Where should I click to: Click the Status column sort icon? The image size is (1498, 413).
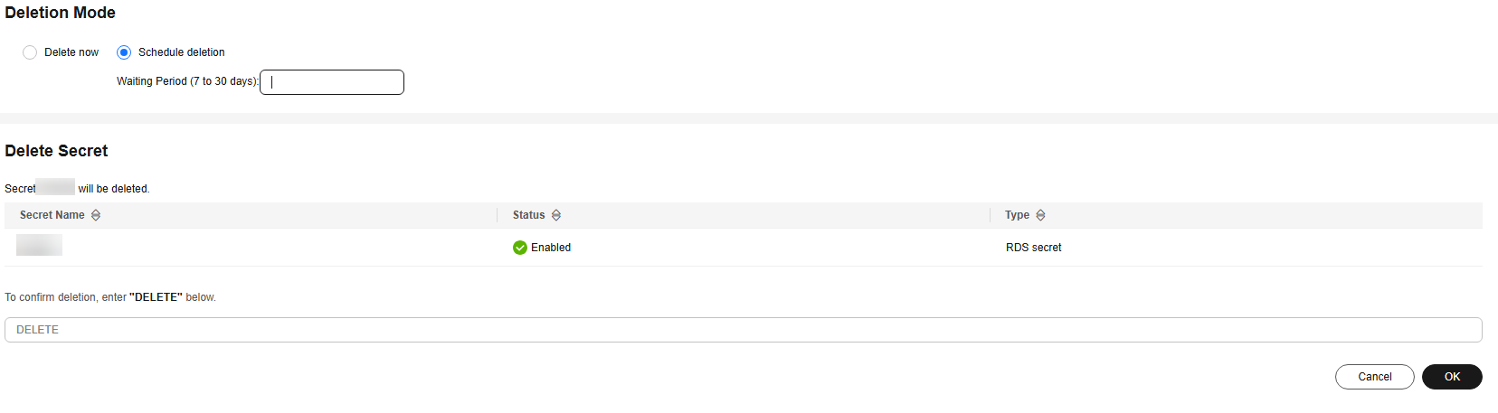(556, 215)
